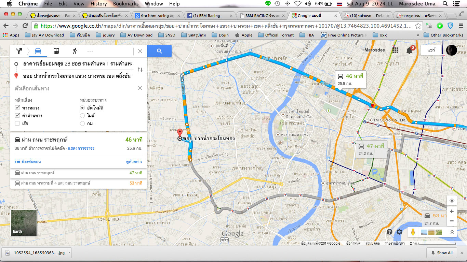Open the jquery bookmarks folder
Screen dimensions: 467x262
(x=105, y=35)
